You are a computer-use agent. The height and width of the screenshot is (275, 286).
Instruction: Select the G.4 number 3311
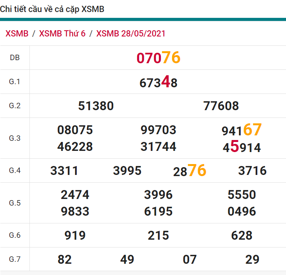pos(64,171)
